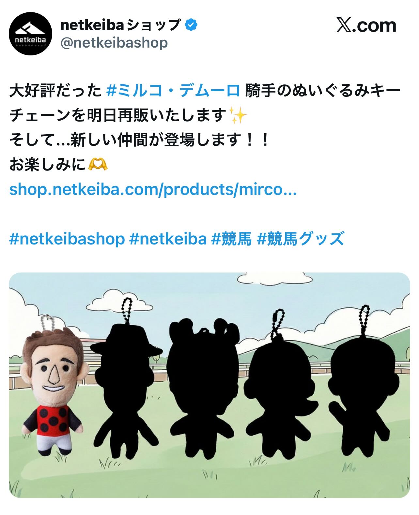Click the cloud at top of illustration
Image resolution: width=419 pixels, height=515 pixels.
click(273, 279)
